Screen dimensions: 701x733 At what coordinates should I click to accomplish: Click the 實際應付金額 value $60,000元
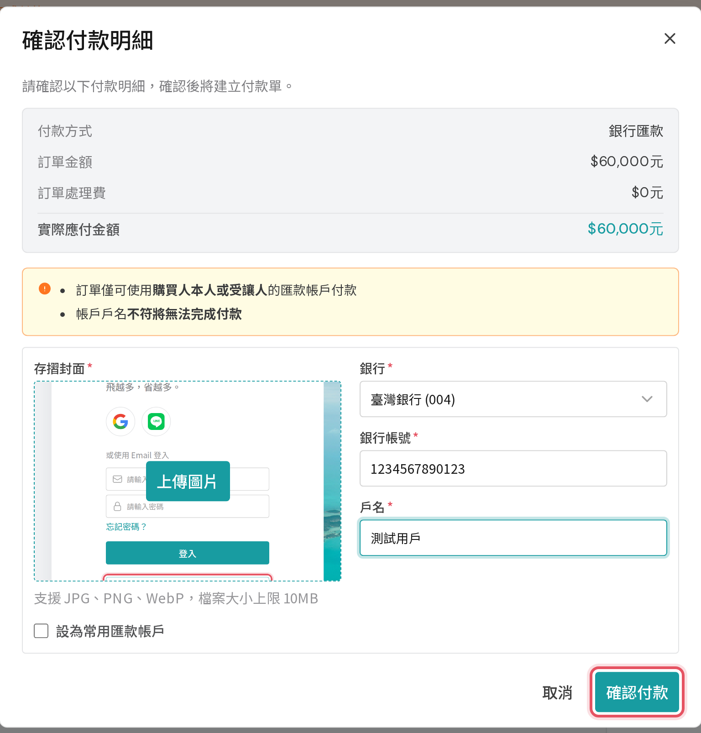tap(625, 229)
